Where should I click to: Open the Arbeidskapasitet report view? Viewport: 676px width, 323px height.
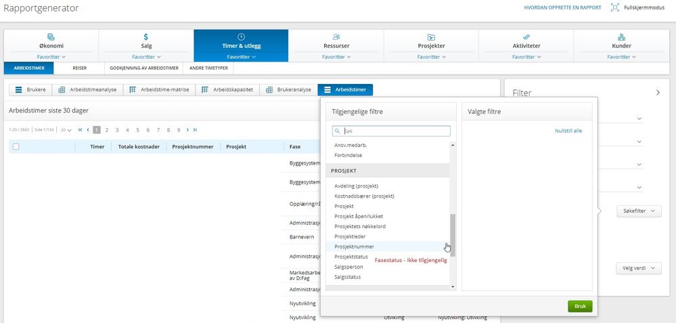pos(227,89)
